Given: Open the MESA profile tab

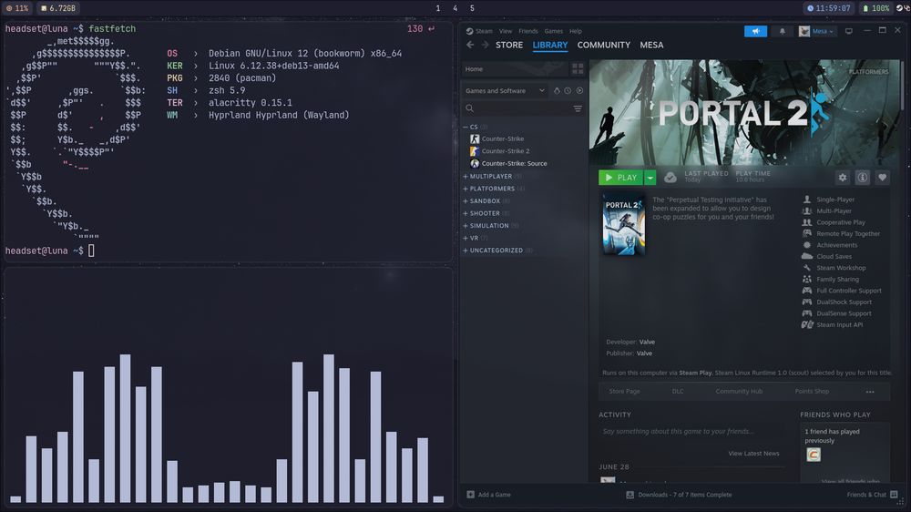Looking at the screenshot, I should [x=651, y=45].
